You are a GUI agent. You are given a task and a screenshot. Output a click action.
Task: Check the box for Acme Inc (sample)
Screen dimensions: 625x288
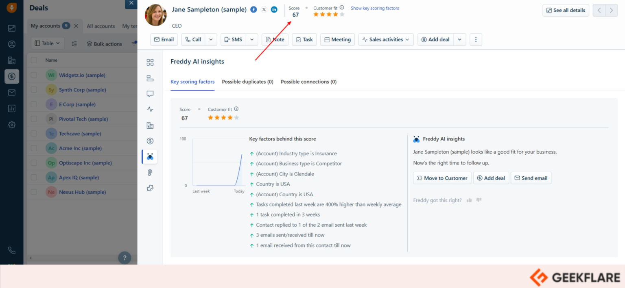[34, 148]
